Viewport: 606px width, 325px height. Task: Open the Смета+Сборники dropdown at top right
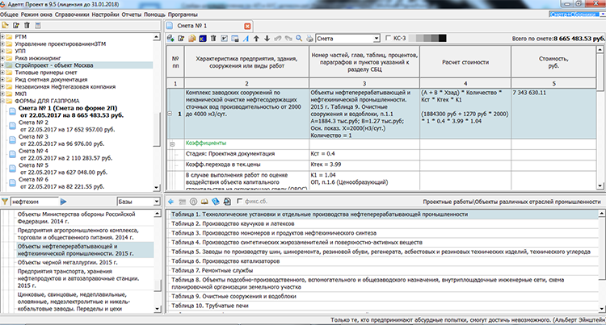click(602, 15)
